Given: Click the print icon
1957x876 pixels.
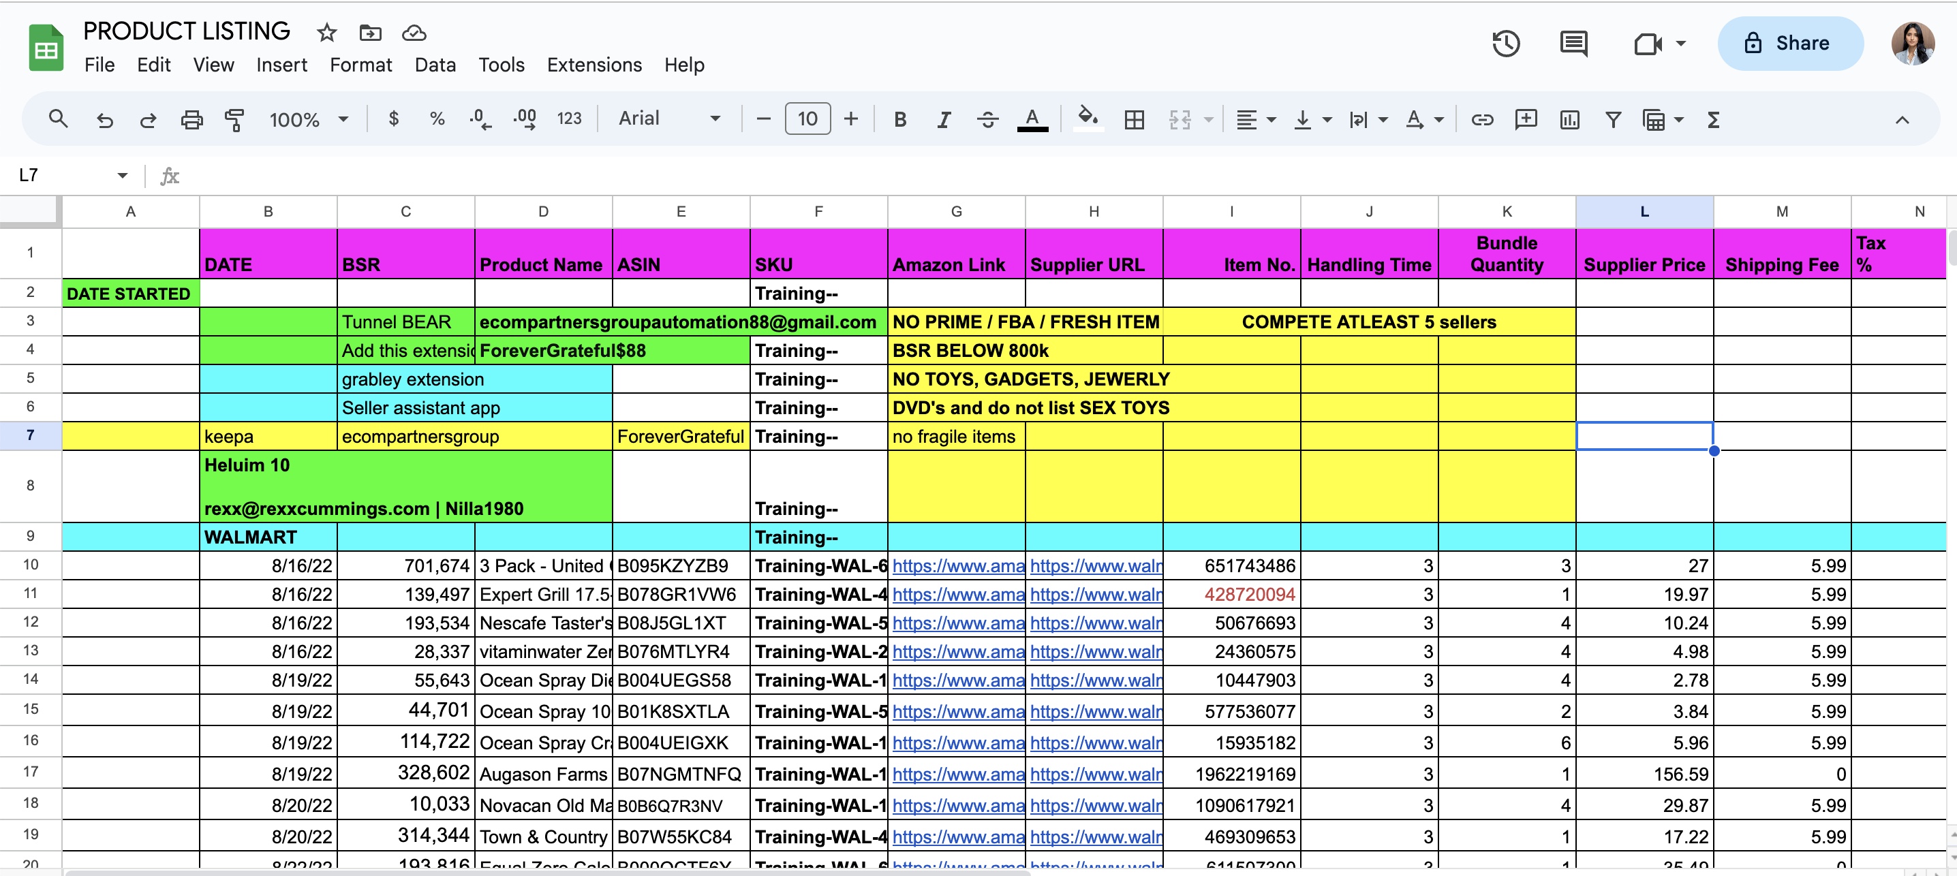Looking at the screenshot, I should [x=191, y=119].
